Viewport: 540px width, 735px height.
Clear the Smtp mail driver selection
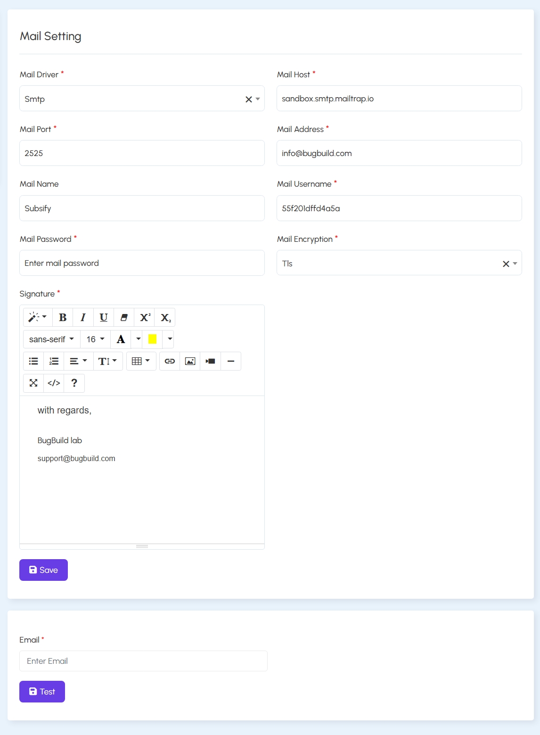pos(249,99)
